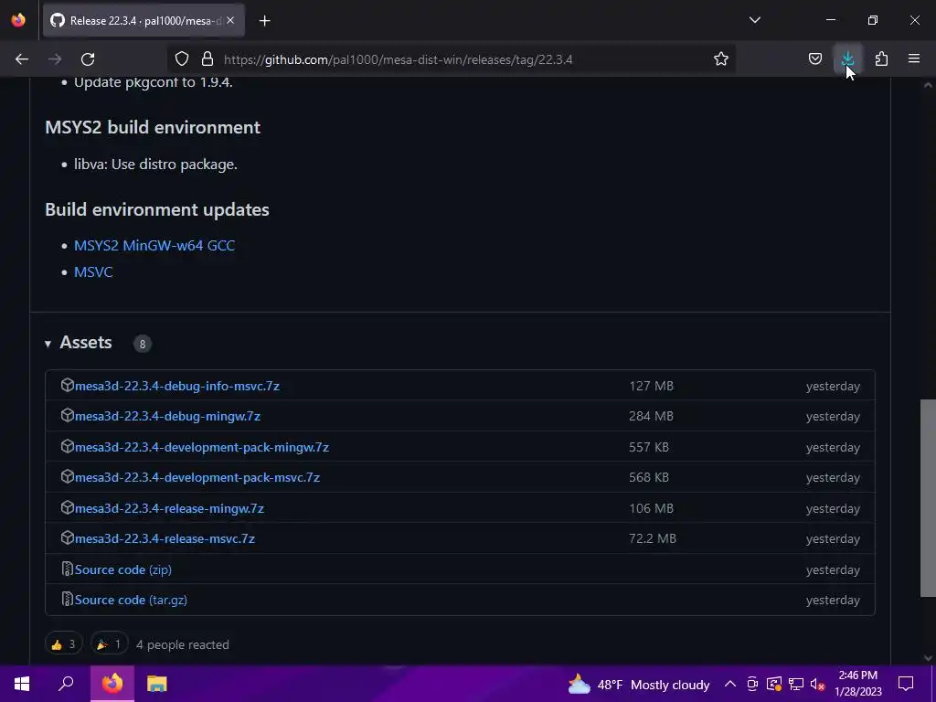Open the tracking protection shield icon
The width and height of the screenshot is (936, 702).
pyautogui.click(x=182, y=59)
